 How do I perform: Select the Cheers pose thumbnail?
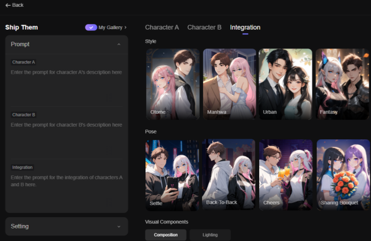[x=285, y=175]
